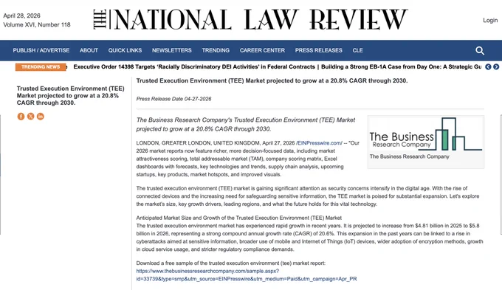Open Career Center menu

(x=262, y=50)
